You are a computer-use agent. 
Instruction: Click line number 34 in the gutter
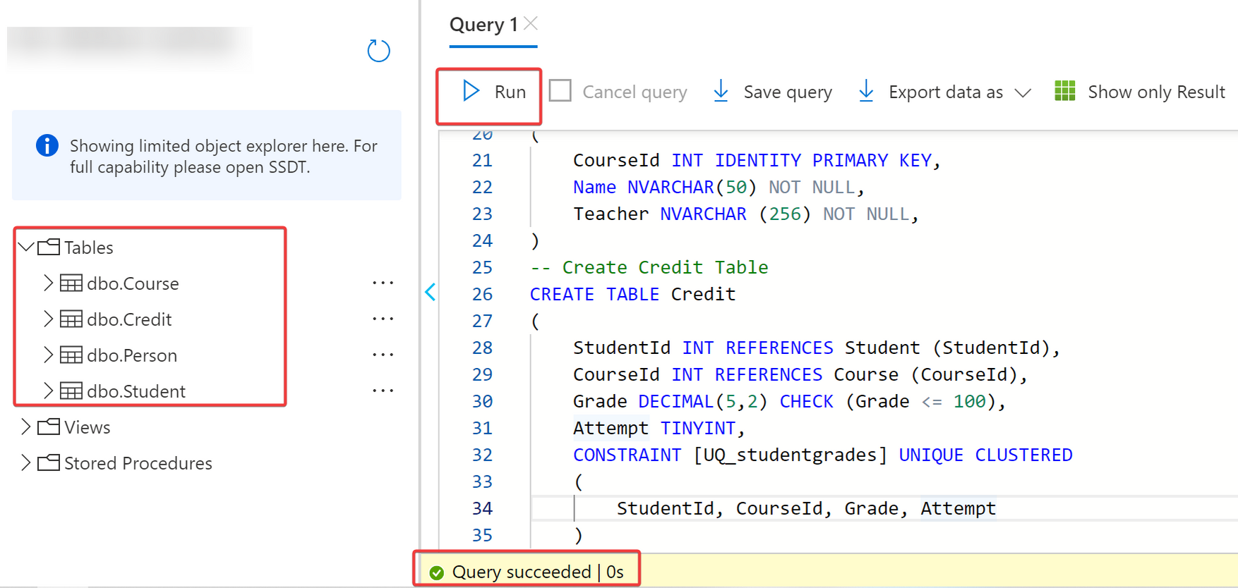click(x=482, y=508)
